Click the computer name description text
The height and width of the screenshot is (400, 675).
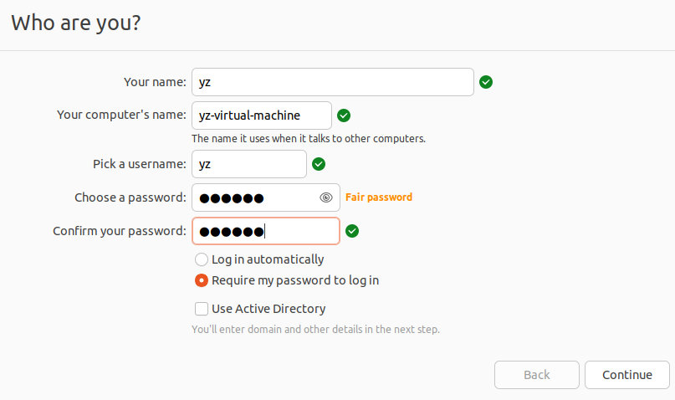coord(308,138)
